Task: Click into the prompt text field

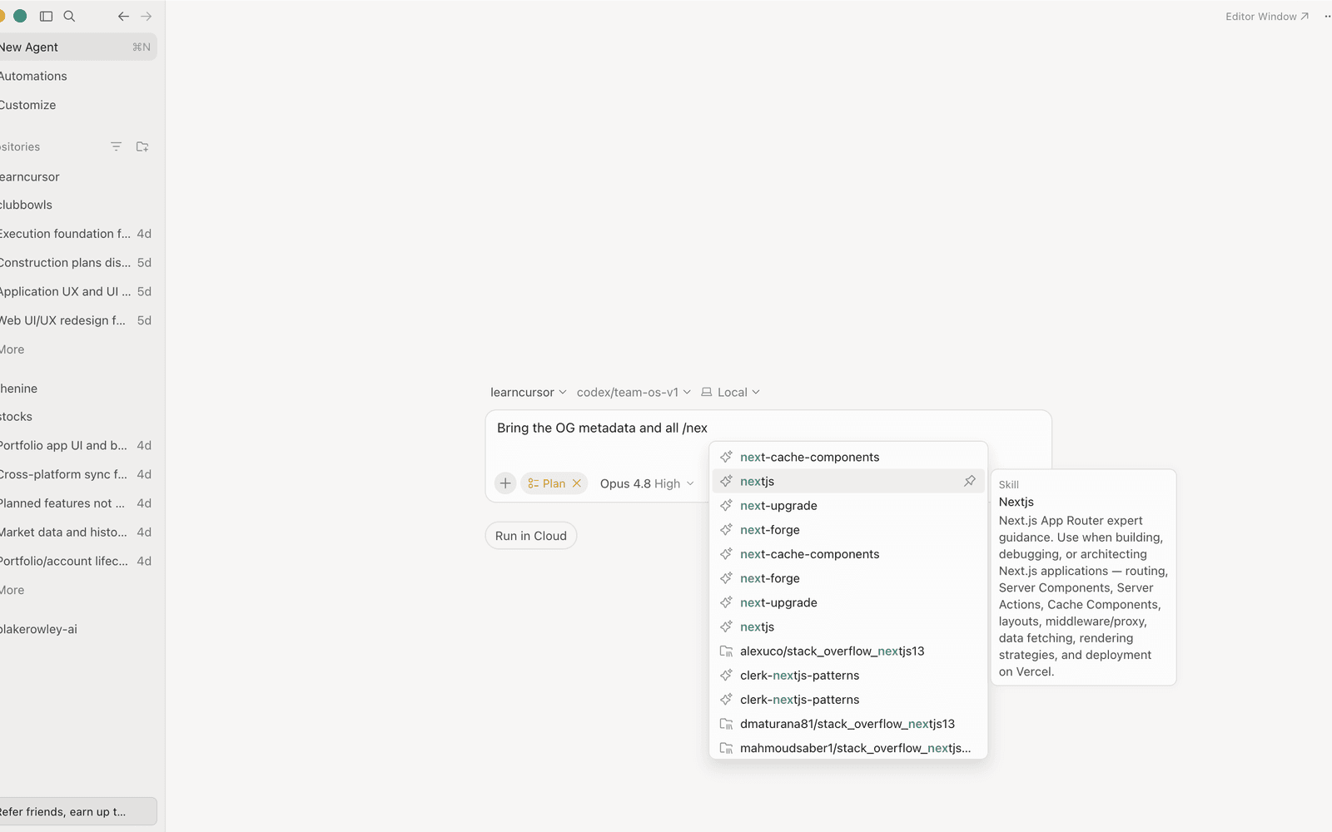Action: (768, 428)
